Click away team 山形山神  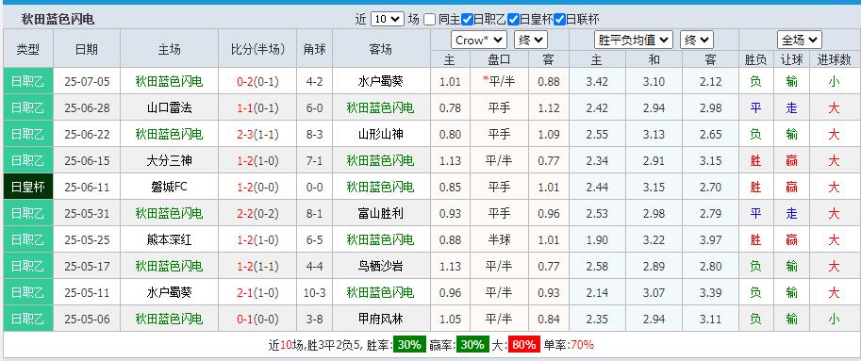click(x=380, y=135)
